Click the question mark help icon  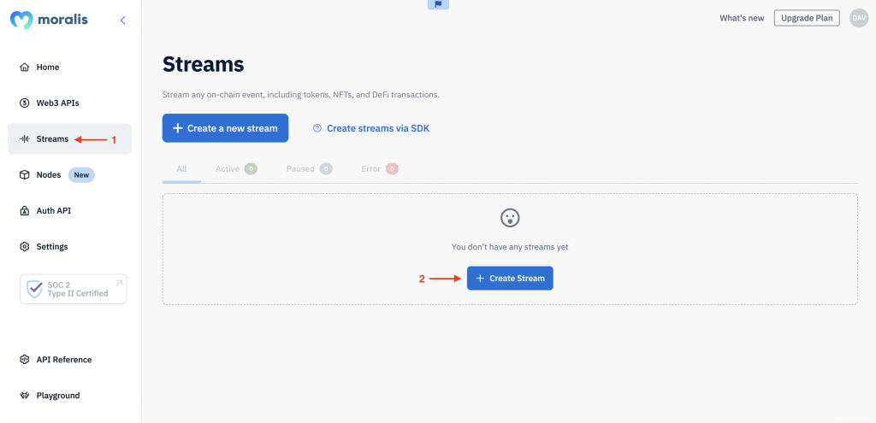(x=317, y=128)
